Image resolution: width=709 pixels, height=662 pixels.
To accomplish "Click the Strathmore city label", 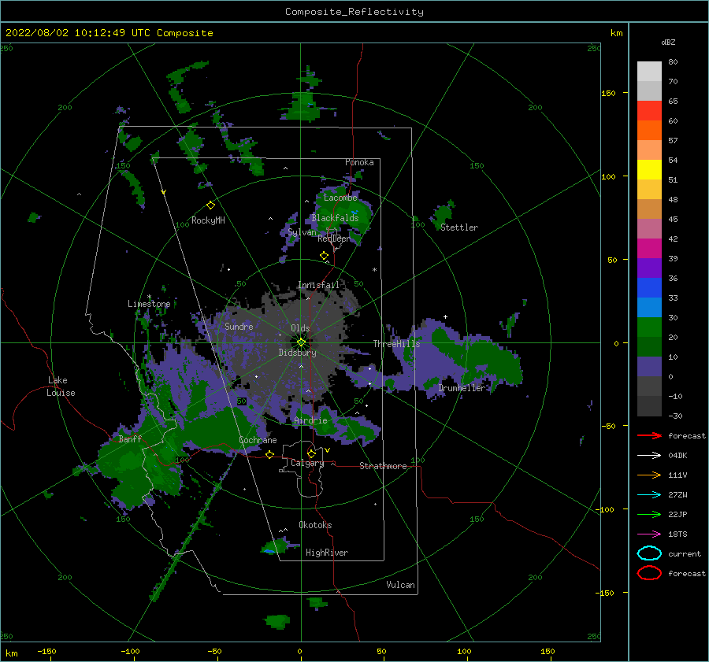I will (383, 466).
